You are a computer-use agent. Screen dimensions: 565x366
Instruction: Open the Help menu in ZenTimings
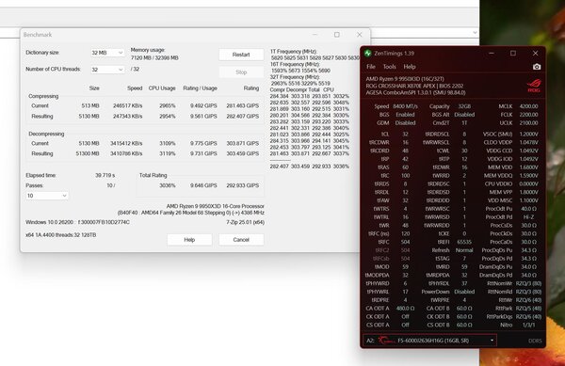[x=410, y=67]
